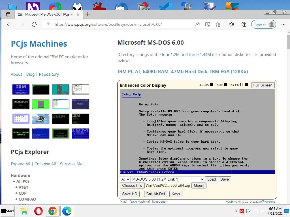Launch Opera from the taskbar
This screenshot has height=217, width=290.
tap(38, 211)
